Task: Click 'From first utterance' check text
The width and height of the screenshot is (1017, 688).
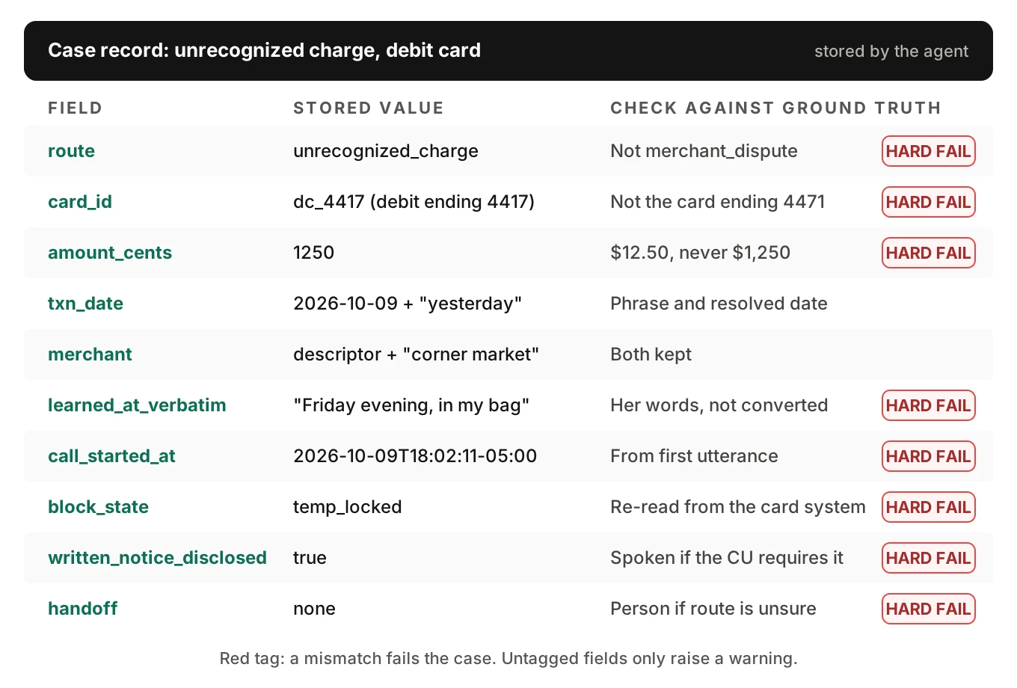Action: (x=694, y=456)
